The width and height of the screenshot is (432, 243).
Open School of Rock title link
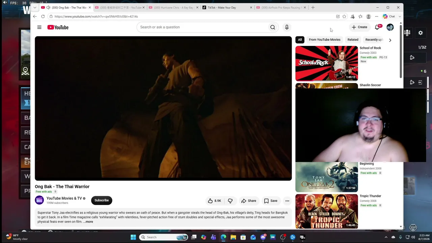370,48
